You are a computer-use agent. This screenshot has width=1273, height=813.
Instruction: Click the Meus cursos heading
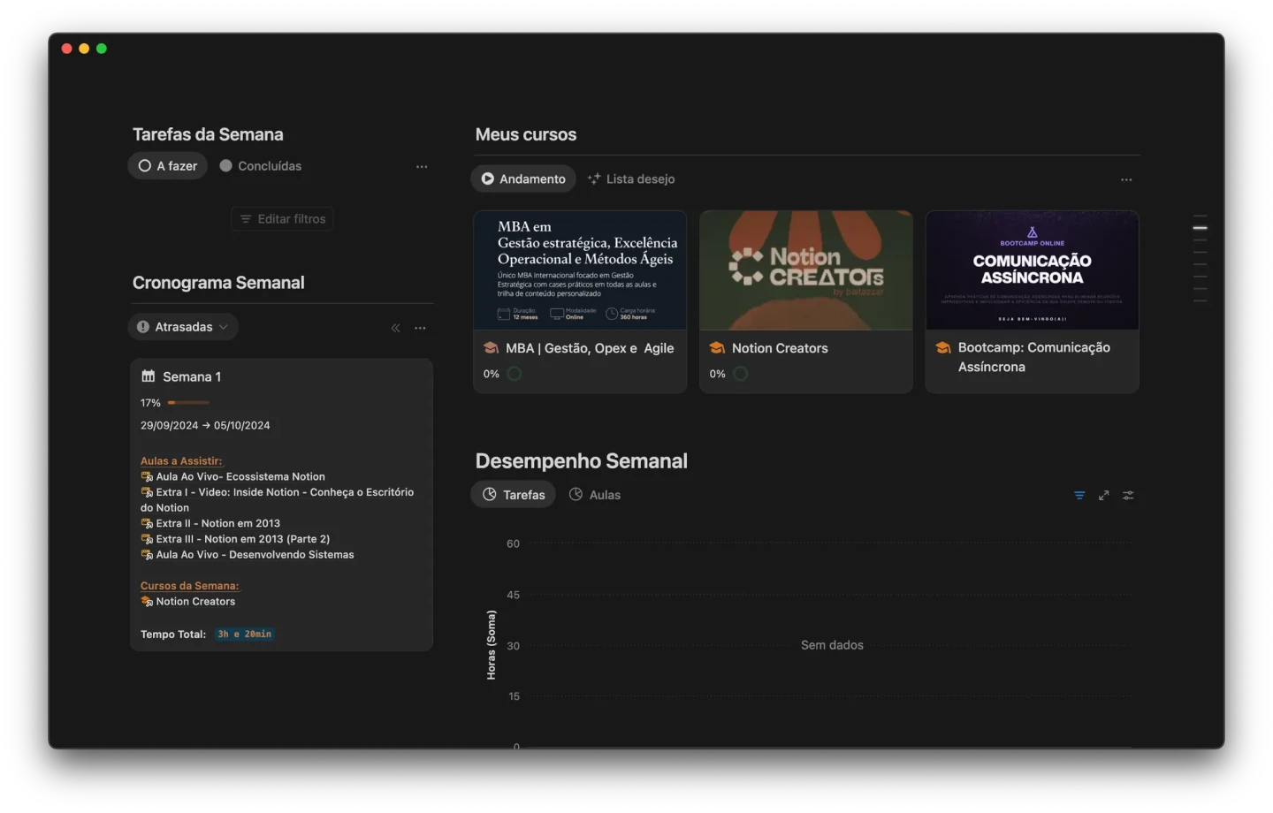click(526, 134)
